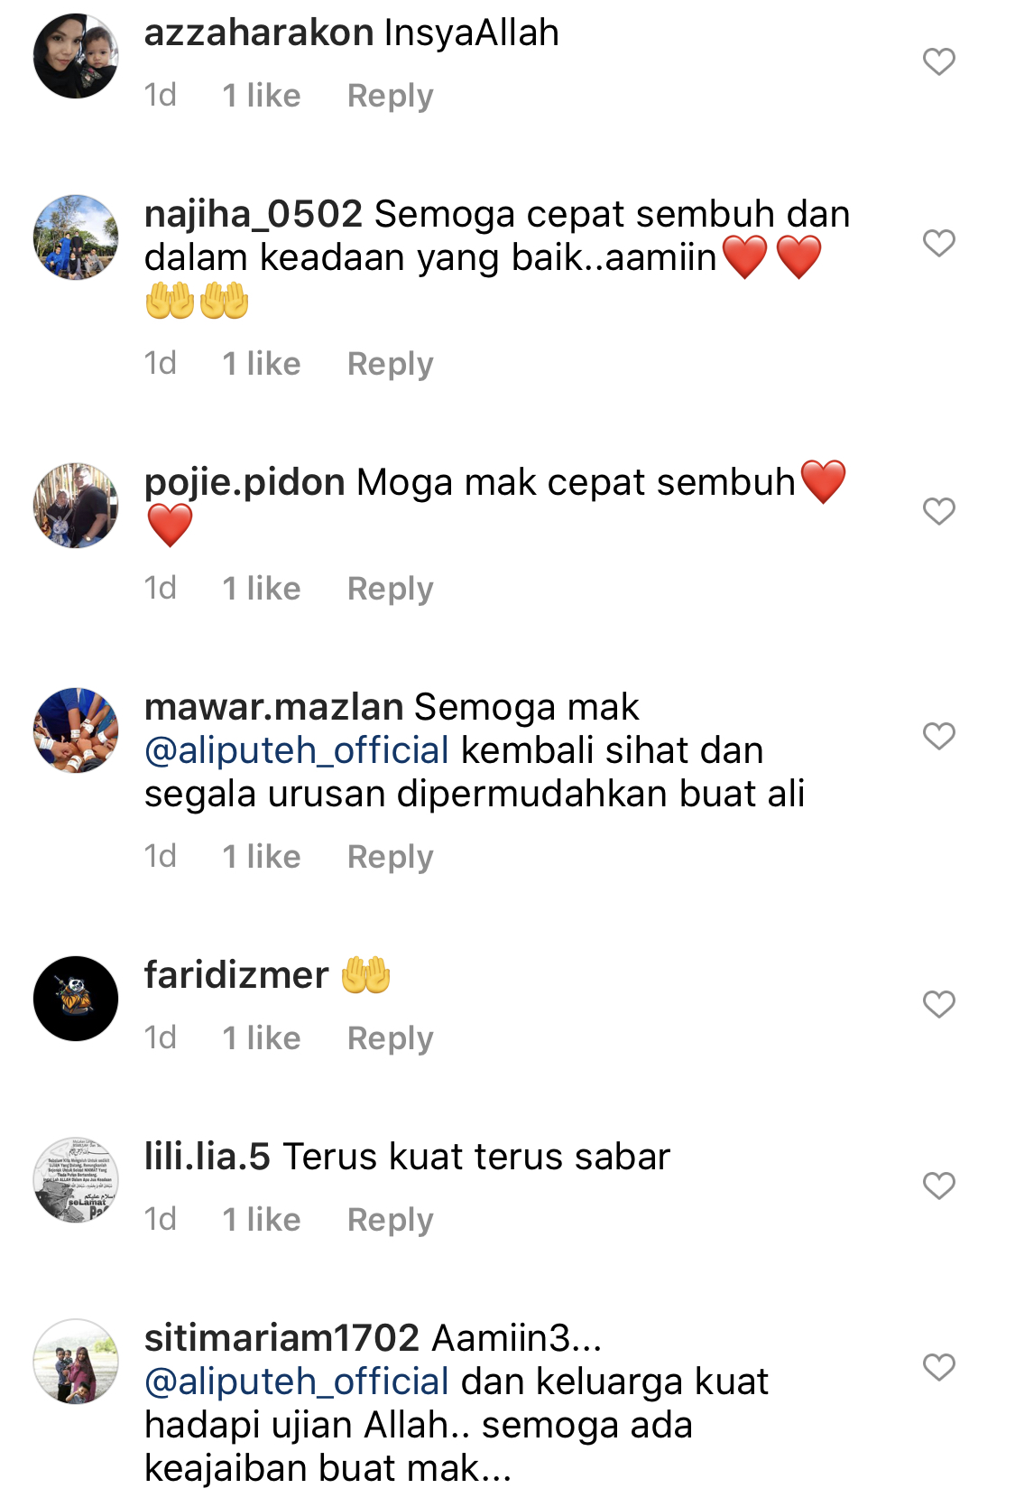Image resolution: width=1015 pixels, height=1507 pixels.
Task: Tap heart icon on najiha_0502's comment
Action: tap(938, 243)
